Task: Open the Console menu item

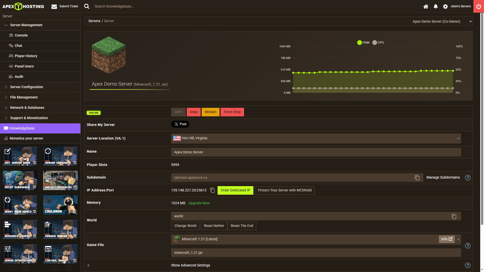Action: coord(21,35)
